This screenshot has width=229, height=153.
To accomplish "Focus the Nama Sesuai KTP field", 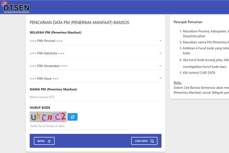I will [95, 97].
